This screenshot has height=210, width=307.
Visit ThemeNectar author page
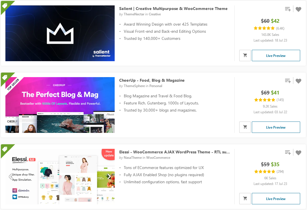pos(134,14)
